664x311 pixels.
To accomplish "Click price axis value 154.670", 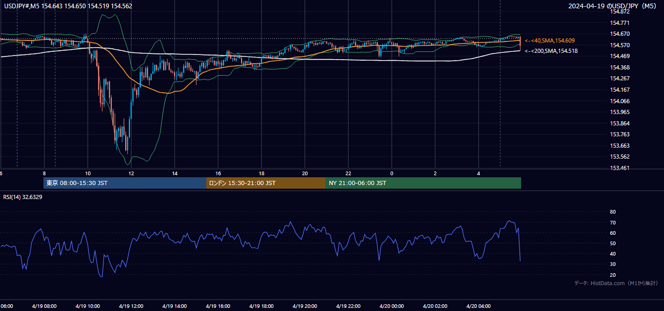I will click(620, 34).
